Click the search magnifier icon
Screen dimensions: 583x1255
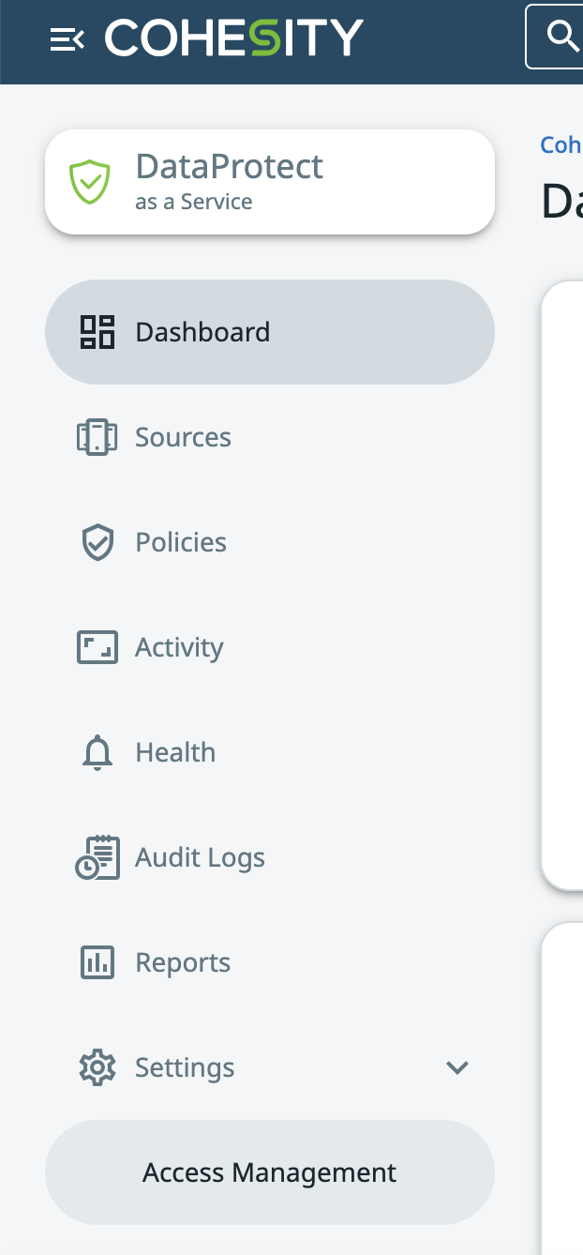(562, 37)
